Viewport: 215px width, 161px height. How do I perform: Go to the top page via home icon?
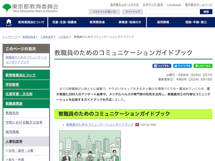click(x=9, y=22)
